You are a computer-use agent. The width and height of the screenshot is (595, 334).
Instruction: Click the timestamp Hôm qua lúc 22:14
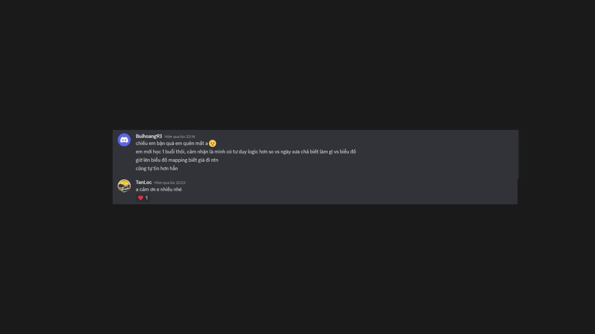[180, 137]
